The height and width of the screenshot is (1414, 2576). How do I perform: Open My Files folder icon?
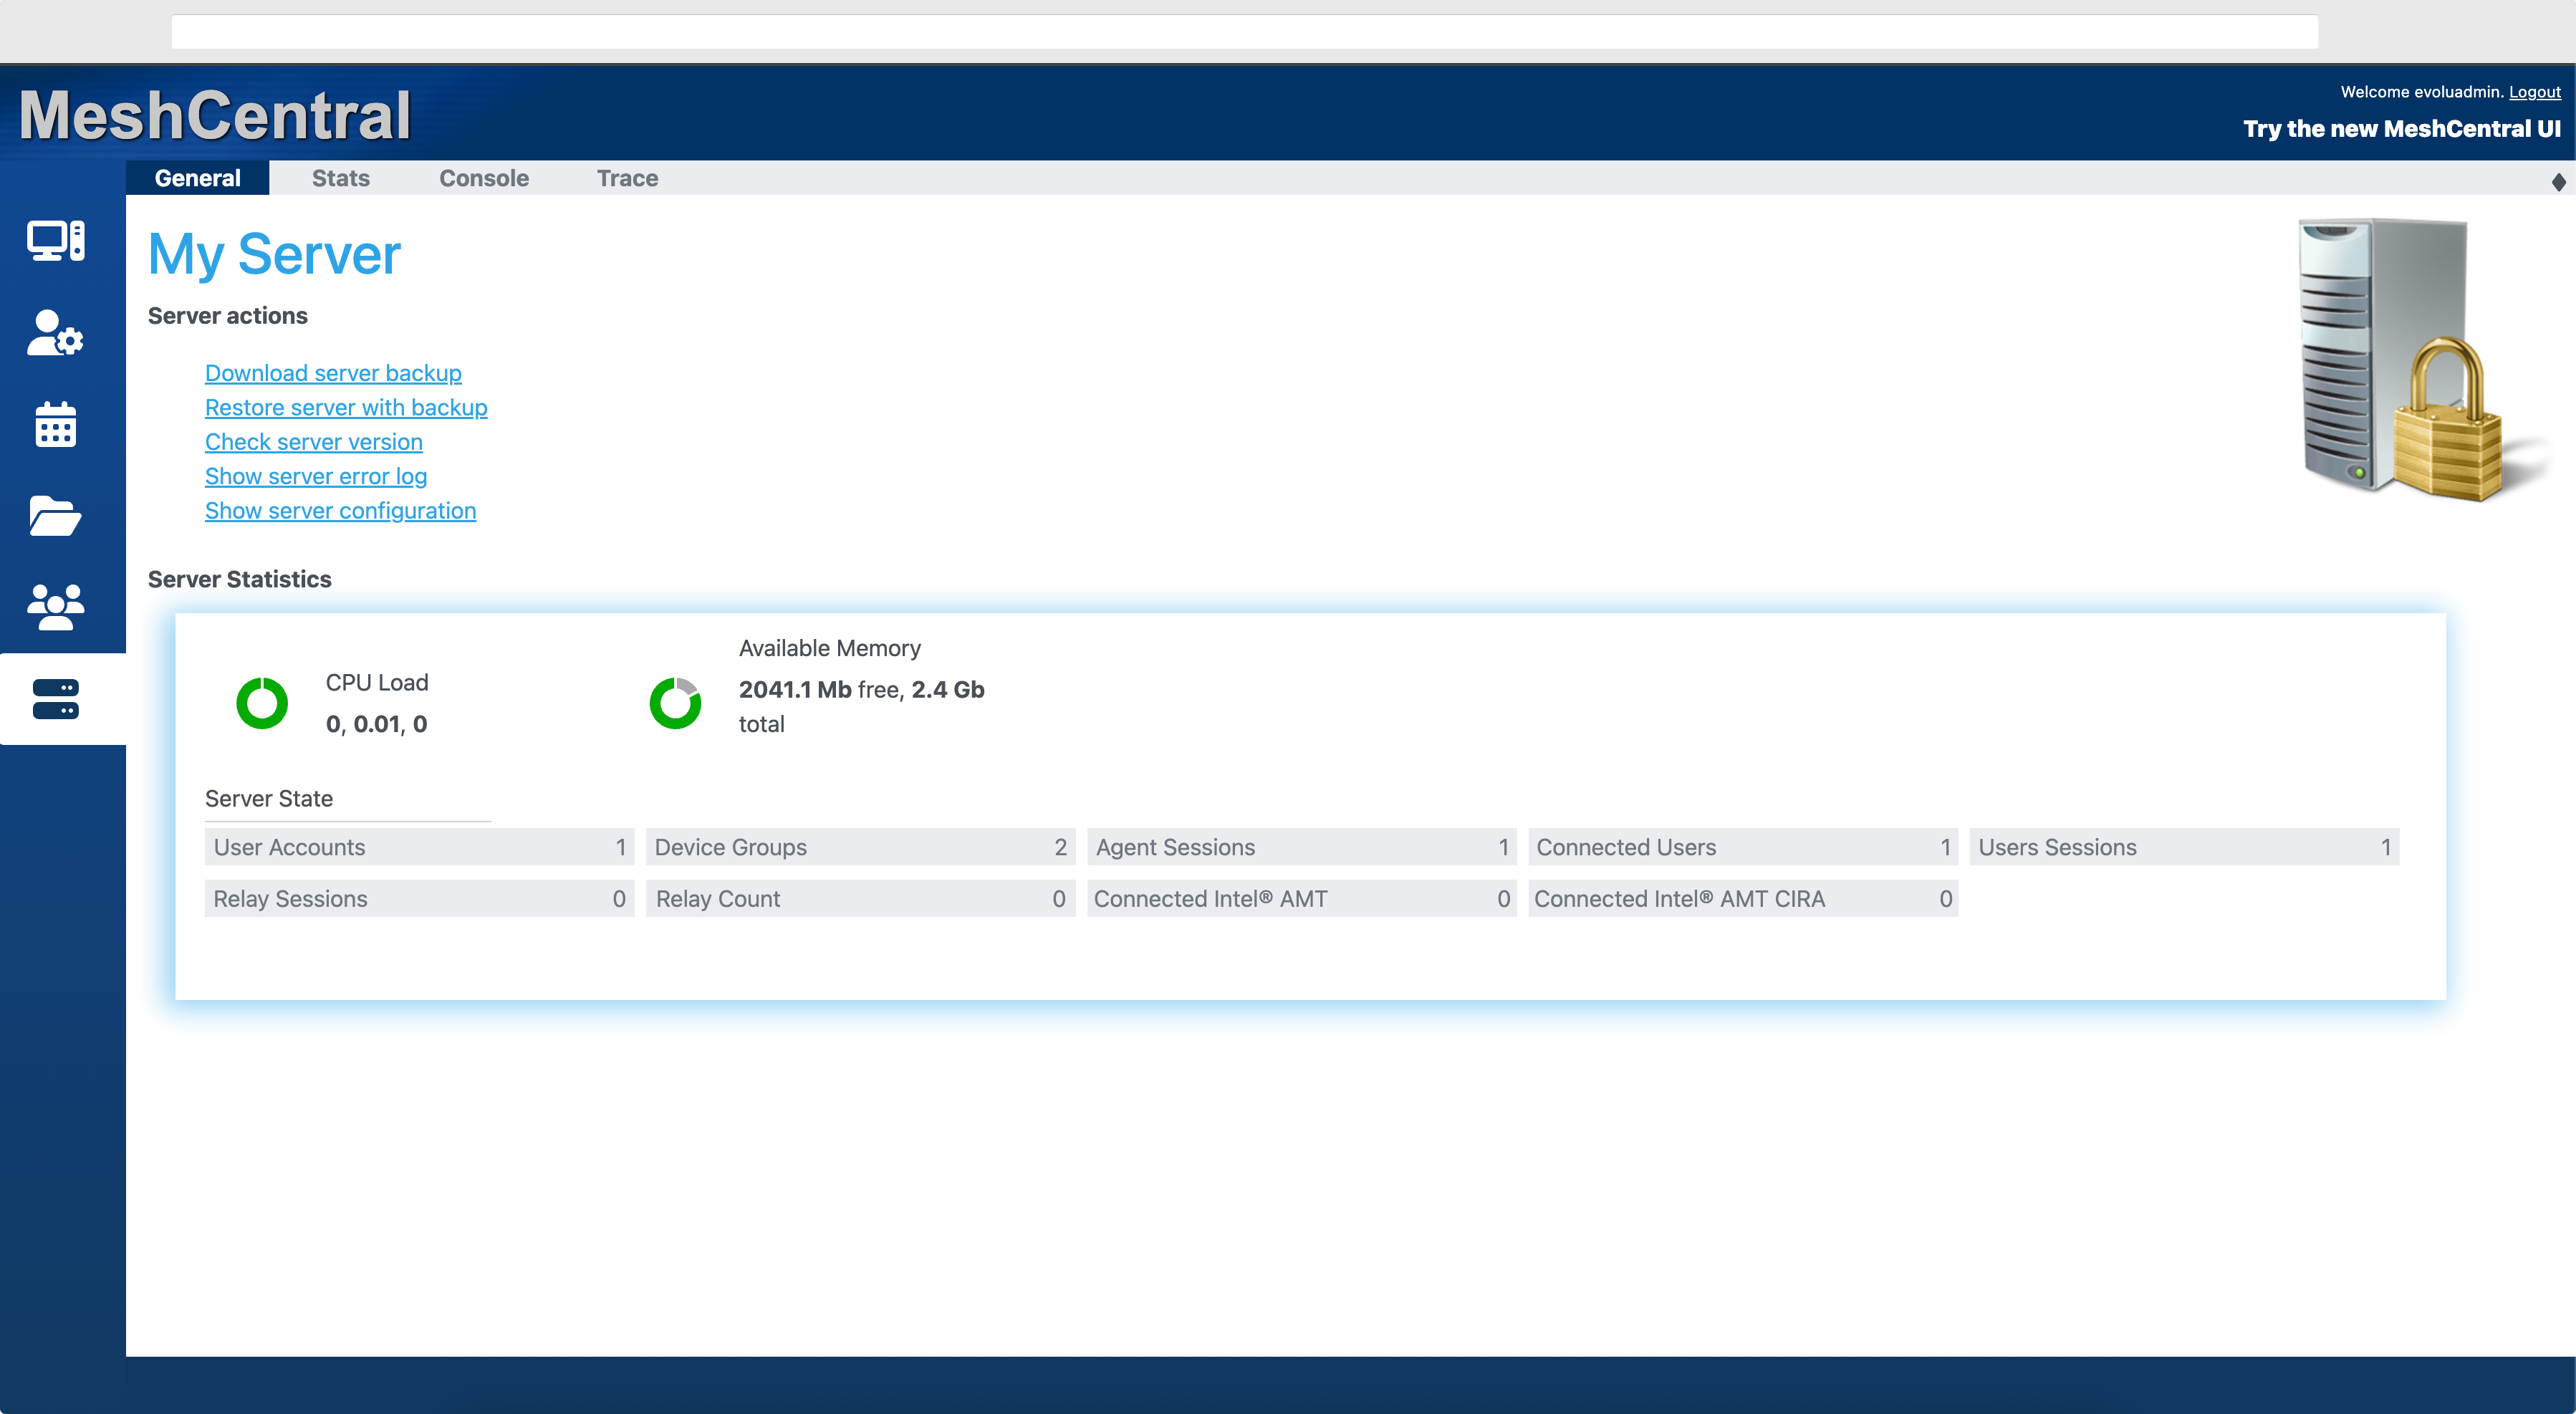[56, 516]
